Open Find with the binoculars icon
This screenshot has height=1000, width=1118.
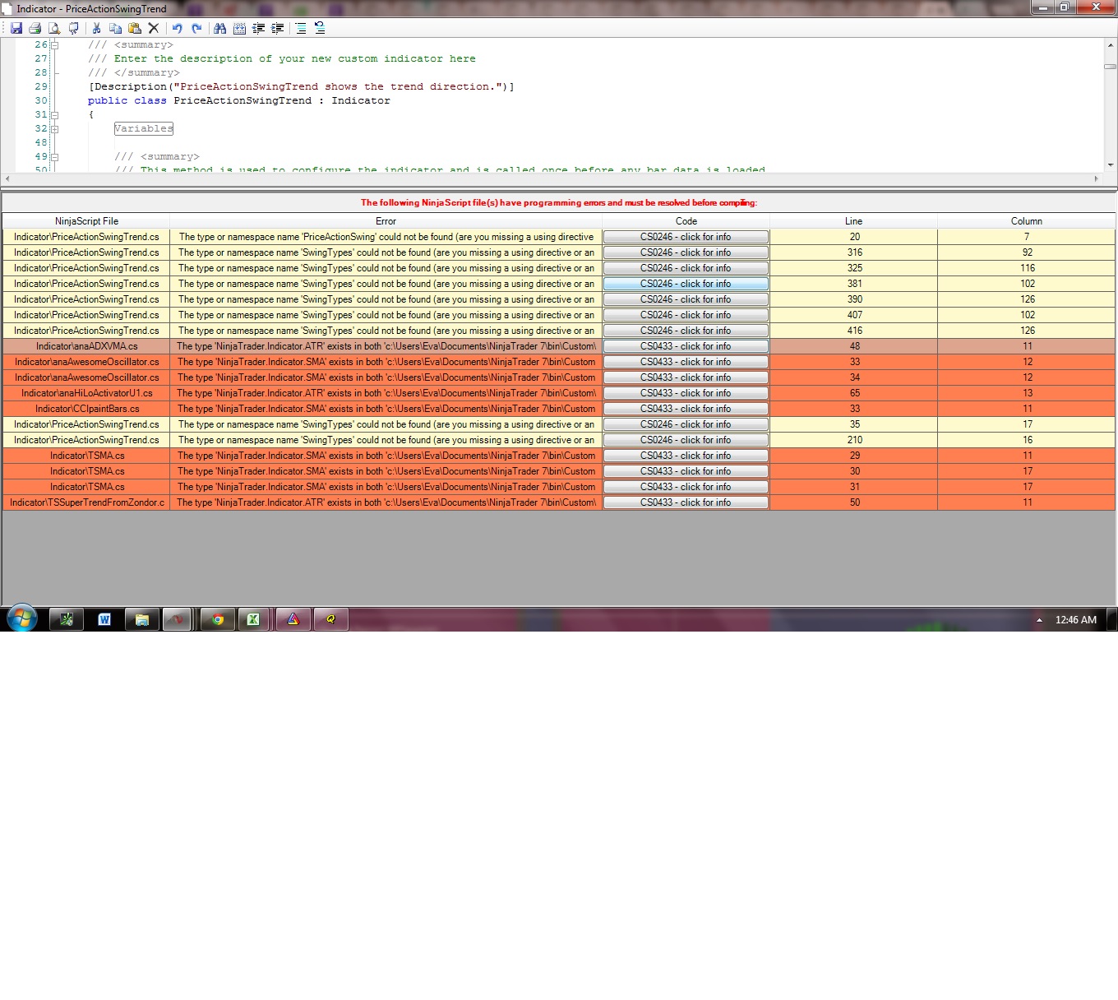coord(219,28)
